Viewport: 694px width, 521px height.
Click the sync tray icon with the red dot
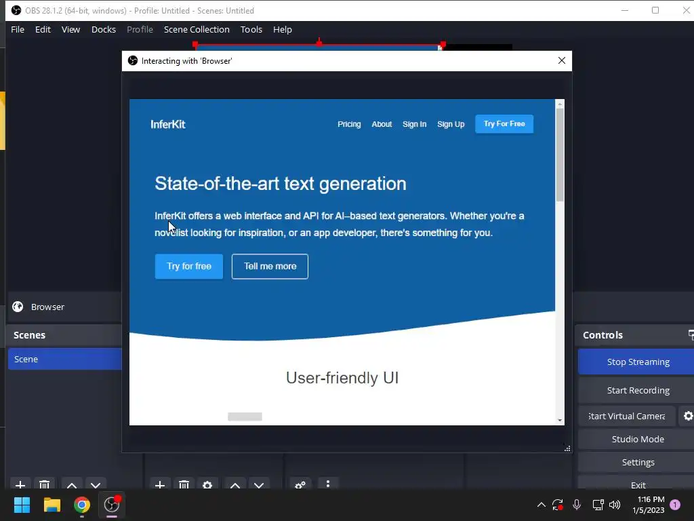tap(557, 505)
